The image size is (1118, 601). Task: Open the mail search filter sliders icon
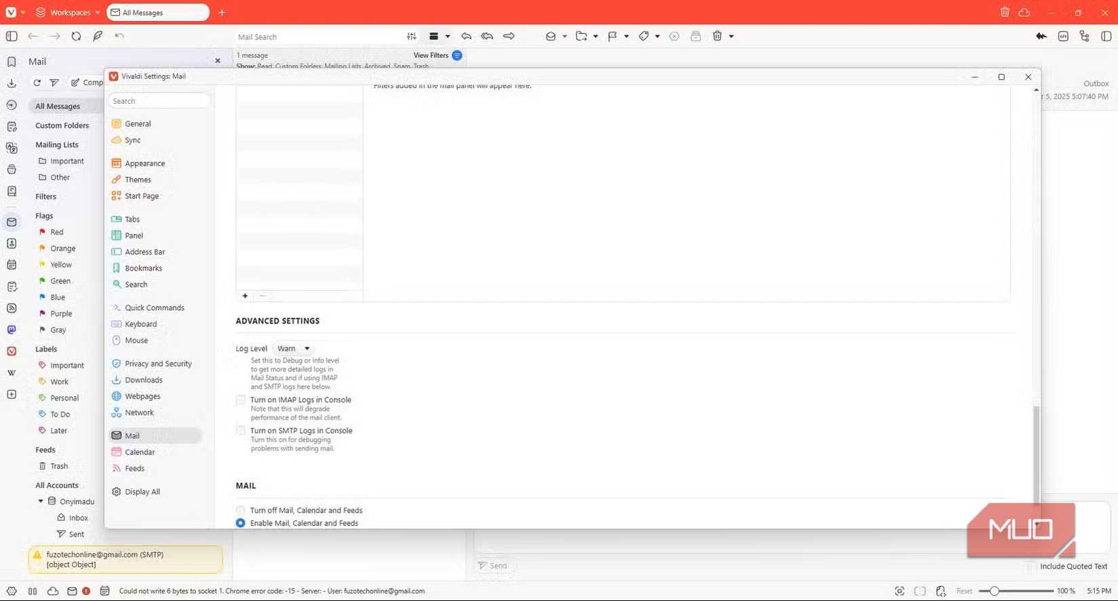tap(412, 37)
